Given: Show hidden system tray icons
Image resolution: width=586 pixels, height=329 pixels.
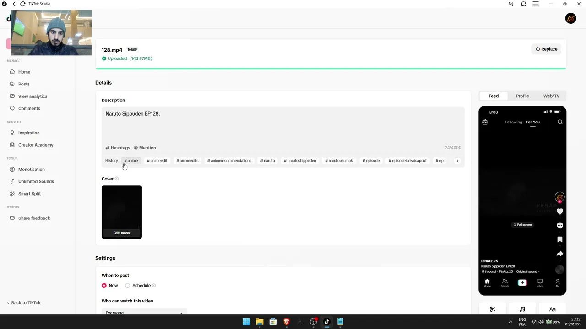Looking at the screenshot, I should [x=510, y=322].
